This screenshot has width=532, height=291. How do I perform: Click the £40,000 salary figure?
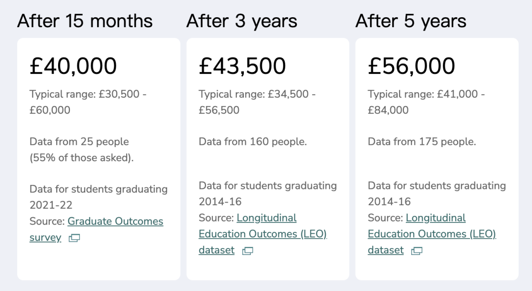pyautogui.click(x=73, y=66)
